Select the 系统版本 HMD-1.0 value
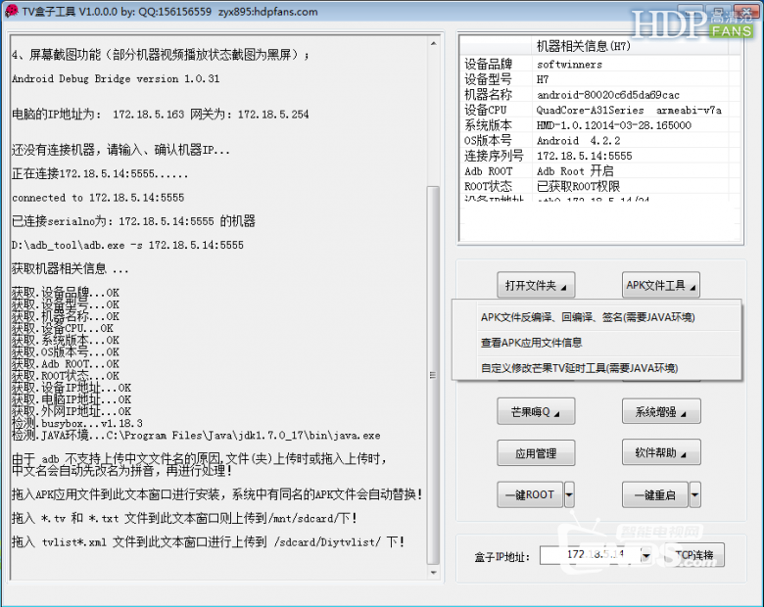This screenshot has width=764, height=607. (x=613, y=125)
